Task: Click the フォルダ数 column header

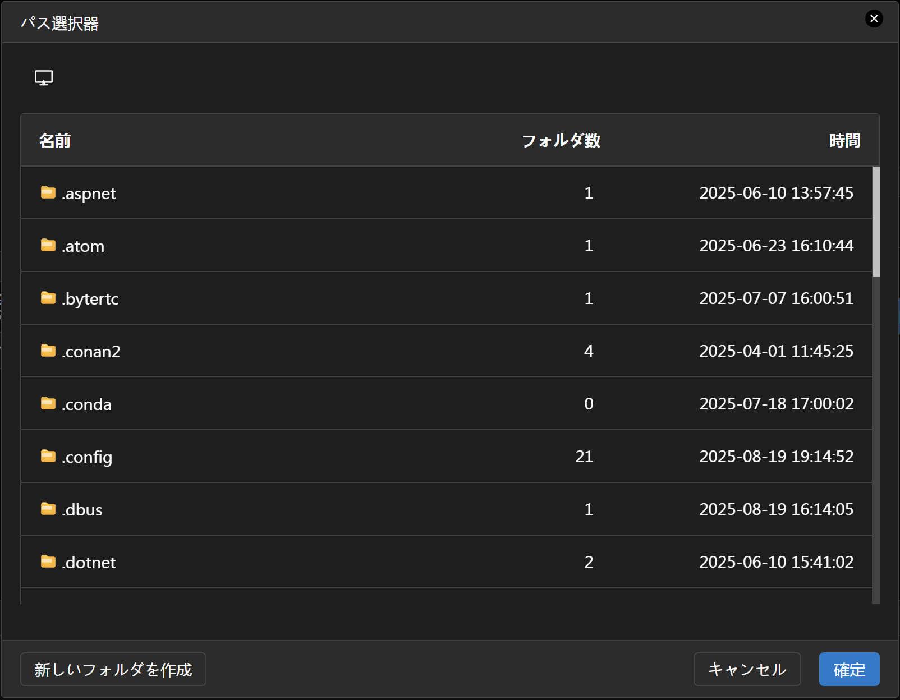Action: 561,140
